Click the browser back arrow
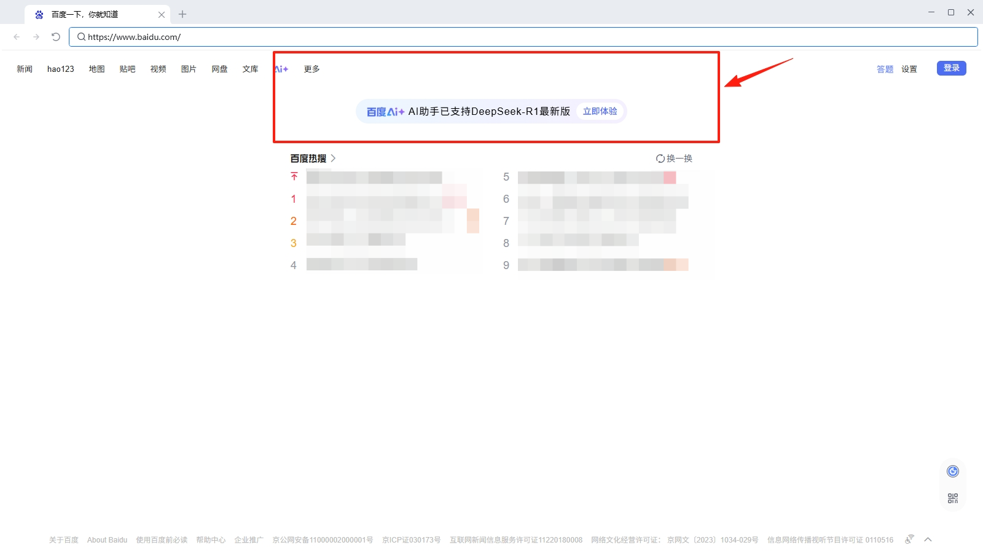 pyautogui.click(x=17, y=37)
